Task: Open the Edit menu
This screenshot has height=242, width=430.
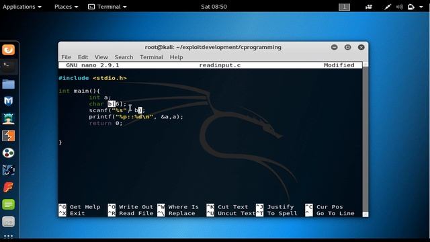Action: coord(83,57)
